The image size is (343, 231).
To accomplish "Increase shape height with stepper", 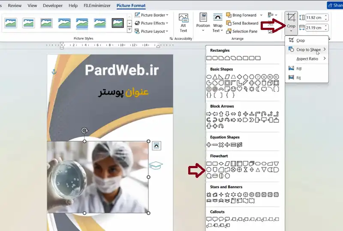I will [x=326, y=16].
